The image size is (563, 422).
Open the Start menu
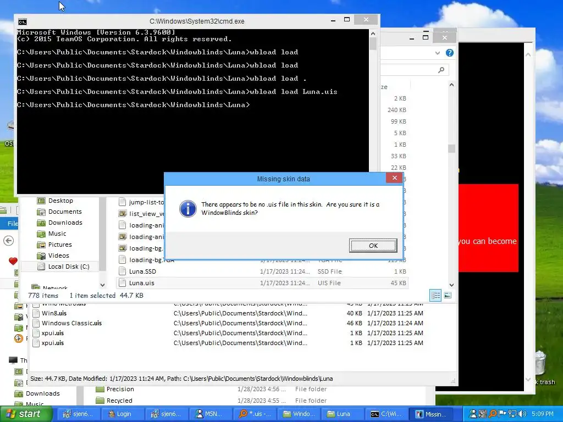point(26,414)
